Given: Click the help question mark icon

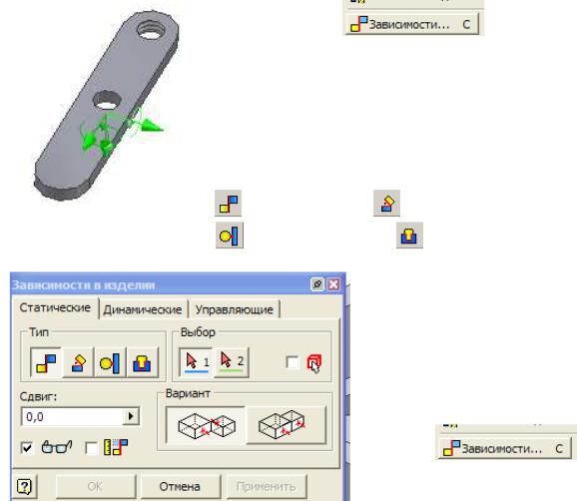Looking at the screenshot, I should tap(25, 487).
